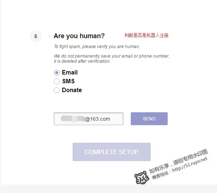Click the bold Donate option label
This screenshot has width=217, height=193.
(72, 90)
